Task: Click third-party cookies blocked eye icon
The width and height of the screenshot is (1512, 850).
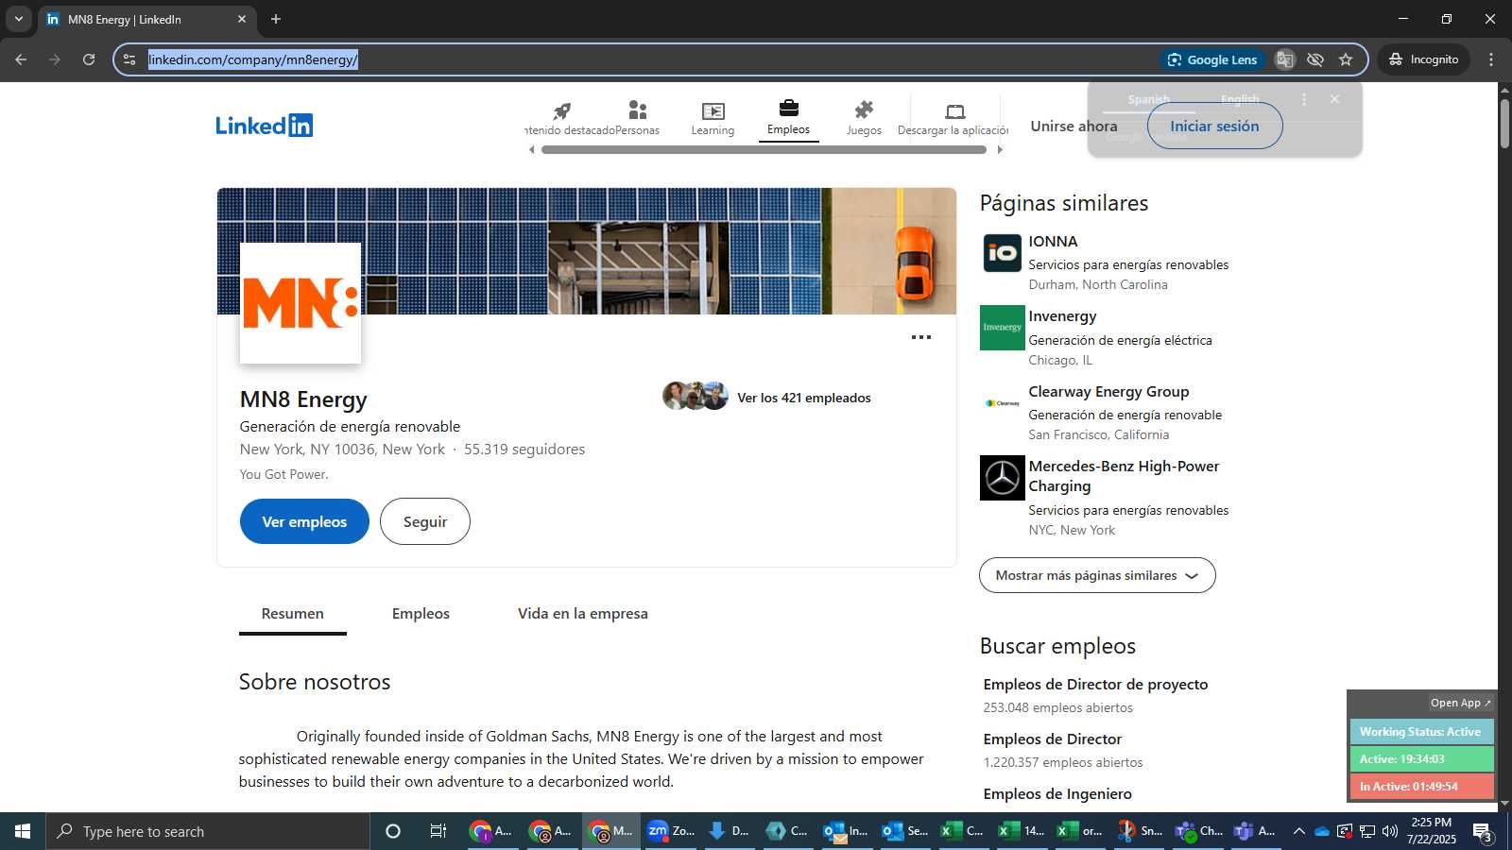Action: 1315,59
